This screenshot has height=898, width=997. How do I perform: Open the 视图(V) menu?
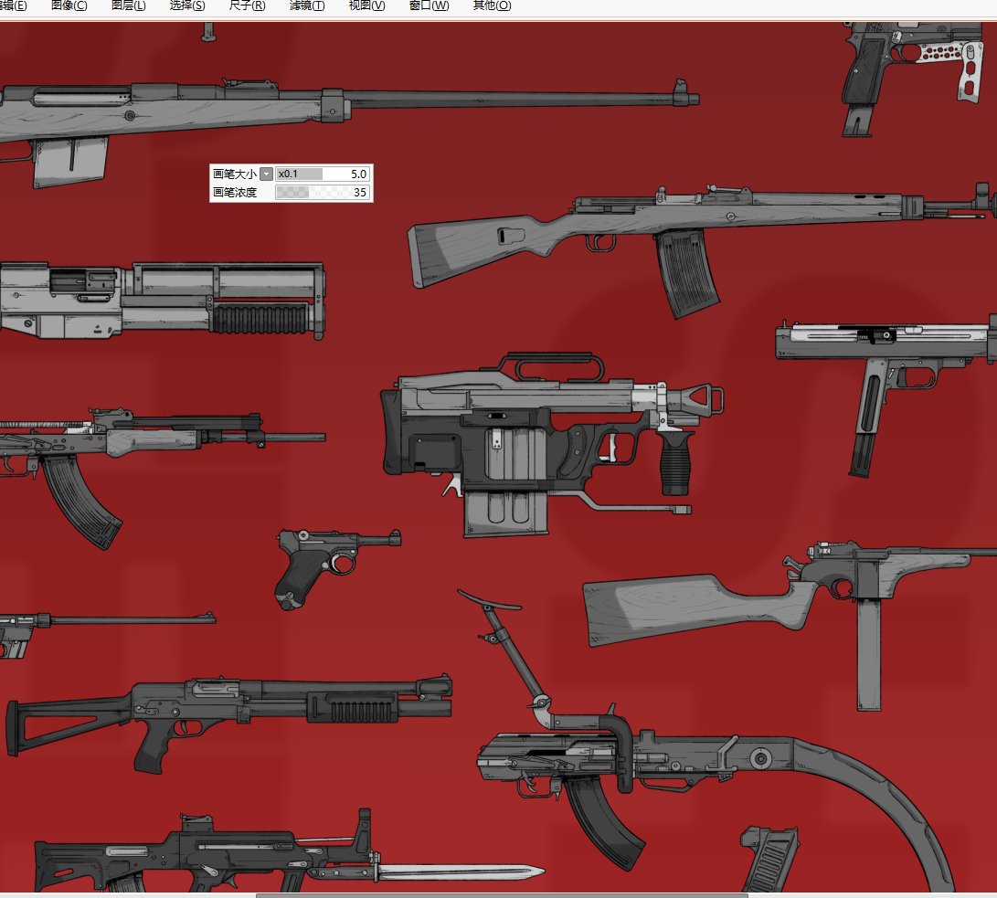(366, 5)
